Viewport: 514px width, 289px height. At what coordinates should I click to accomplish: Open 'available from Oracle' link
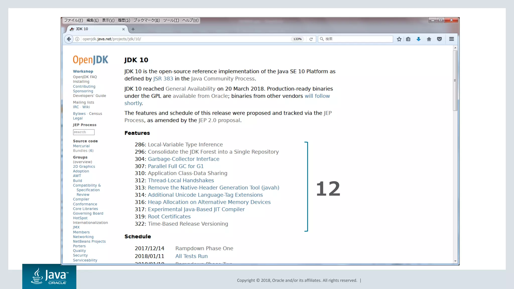(200, 96)
